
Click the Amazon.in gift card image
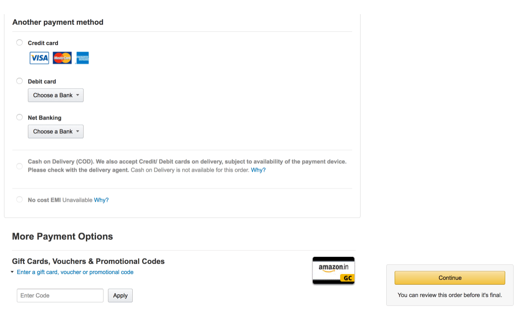point(334,271)
